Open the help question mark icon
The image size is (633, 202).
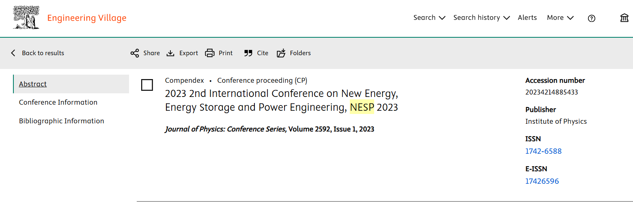click(592, 18)
